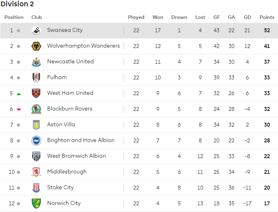
Task: Click the Newcastle United crest
Action: [x=37, y=62]
